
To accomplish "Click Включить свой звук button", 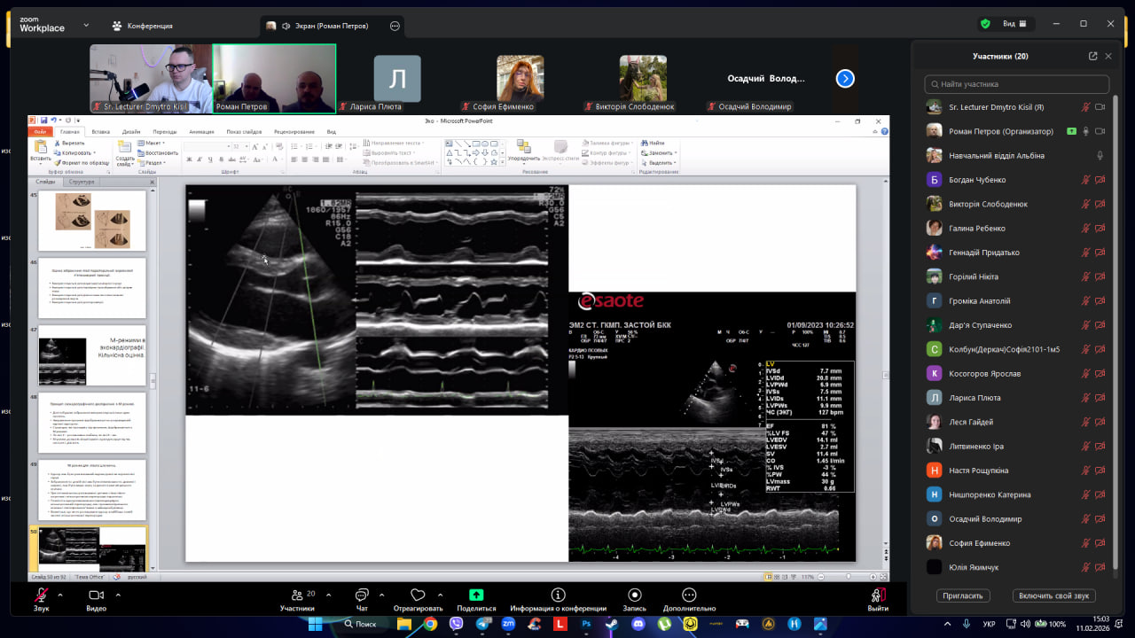I will [x=1055, y=596].
